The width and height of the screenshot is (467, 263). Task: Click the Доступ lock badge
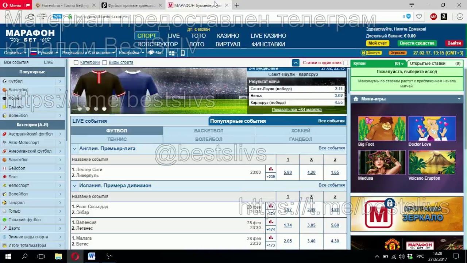pos(371,53)
